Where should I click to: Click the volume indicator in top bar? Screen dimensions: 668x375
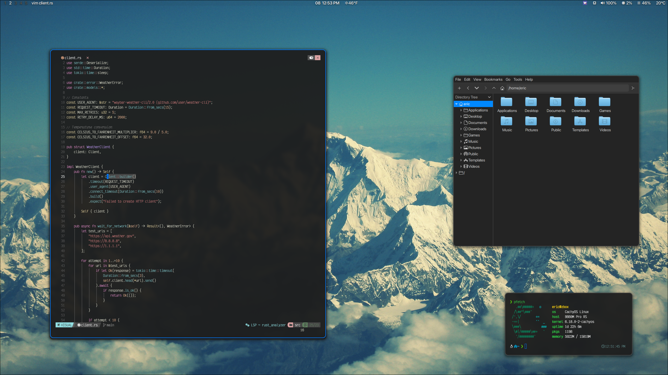pos(608,3)
